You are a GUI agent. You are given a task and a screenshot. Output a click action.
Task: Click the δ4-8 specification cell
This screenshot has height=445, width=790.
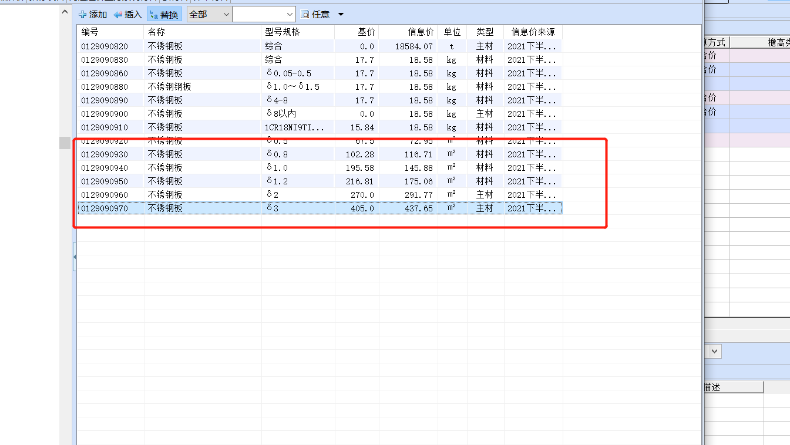coord(298,100)
